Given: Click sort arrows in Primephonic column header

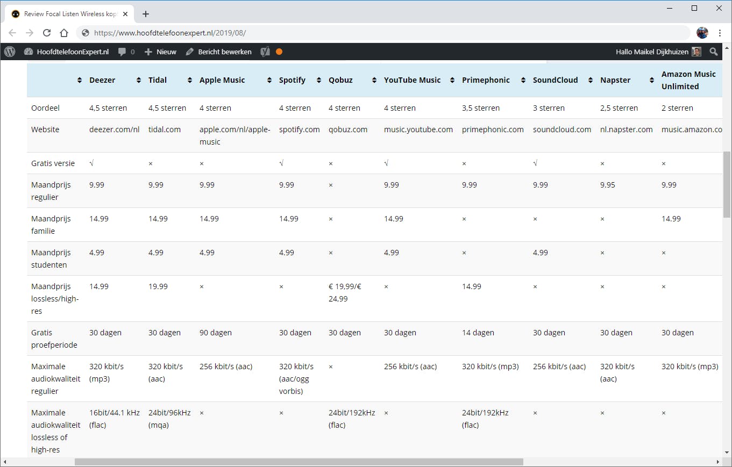Looking at the screenshot, I should 523,80.
